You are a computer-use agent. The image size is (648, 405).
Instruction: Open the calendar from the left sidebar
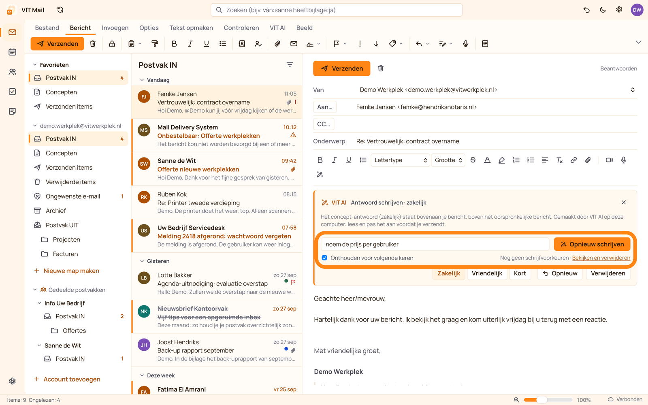click(13, 52)
